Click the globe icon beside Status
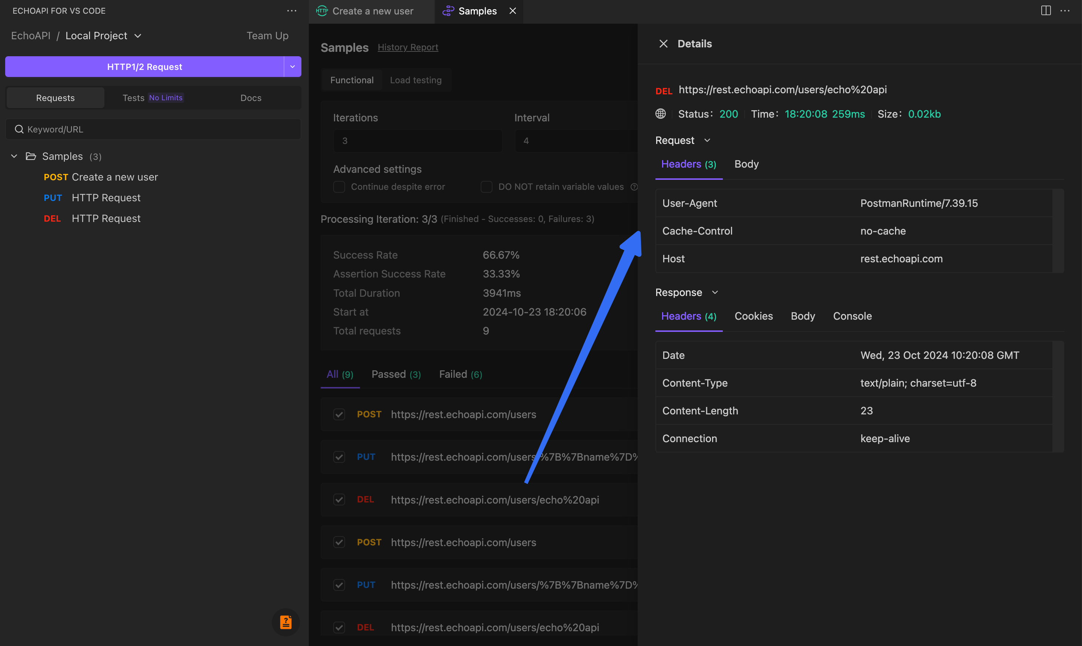The image size is (1082, 646). [660, 114]
